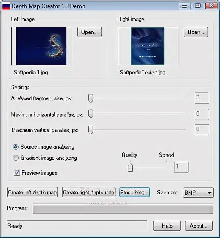Click the Quality label
This screenshot has height=238, width=220.
(x=129, y=155)
